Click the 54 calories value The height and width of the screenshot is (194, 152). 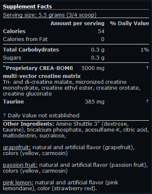pyautogui.click(x=101, y=31)
